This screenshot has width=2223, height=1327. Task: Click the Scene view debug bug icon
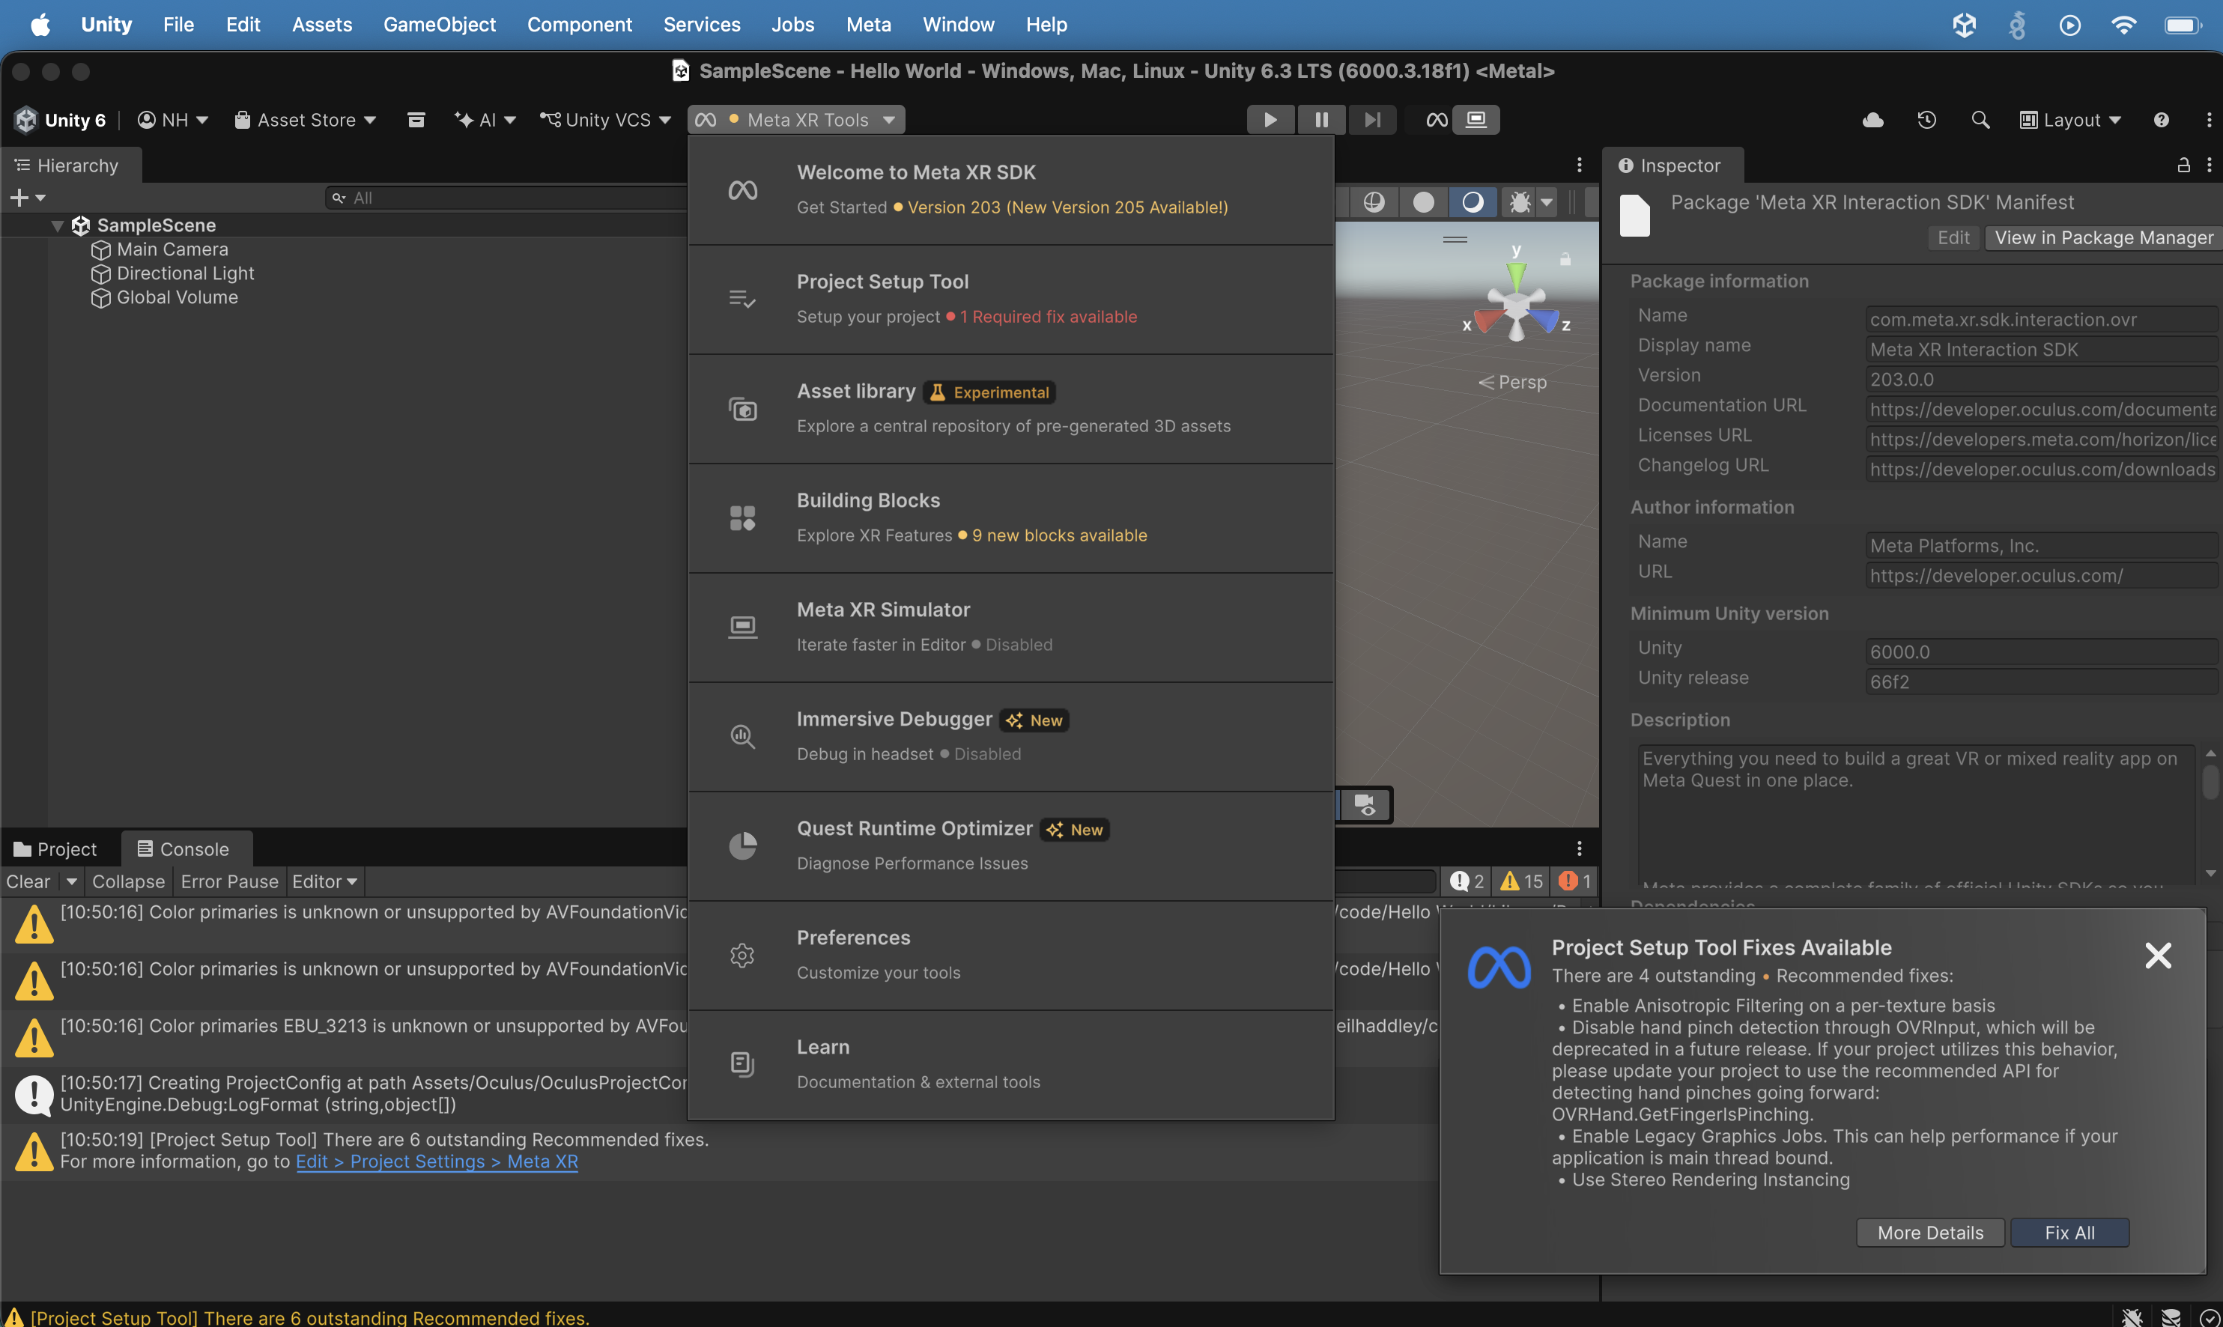pos(1519,202)
